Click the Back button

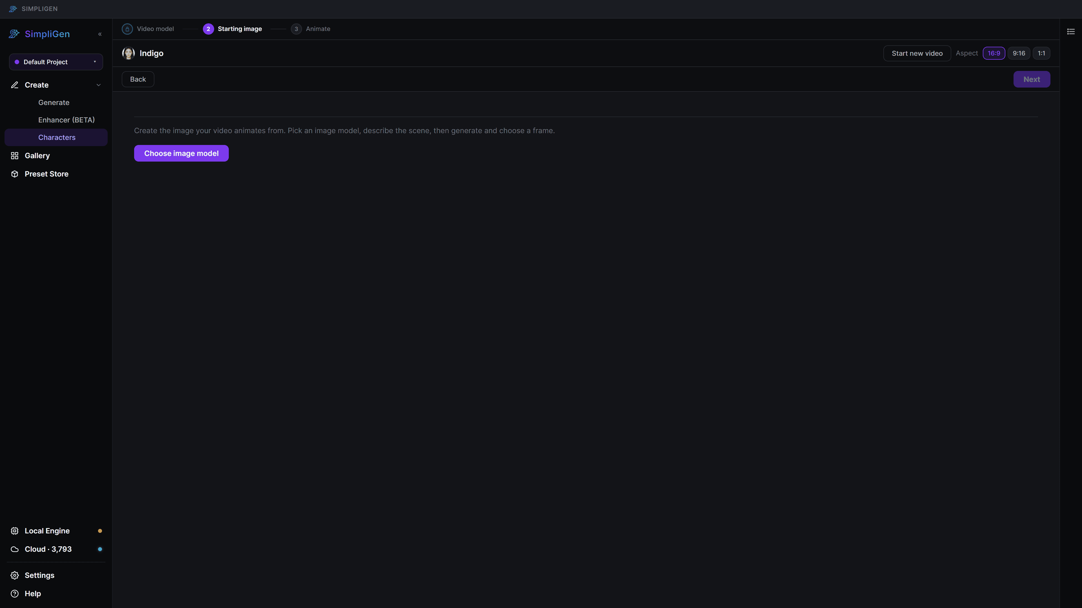(138, 79)
